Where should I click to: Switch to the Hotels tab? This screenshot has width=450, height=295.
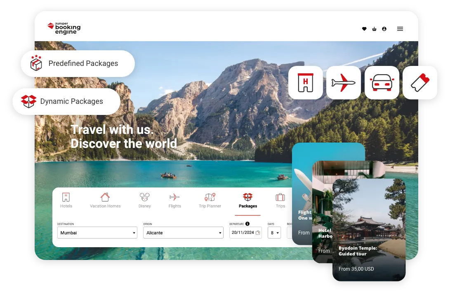(66, 200)
